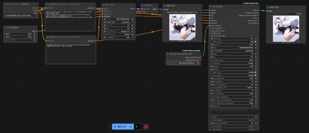Collapse the FaceDetailer node via its title dot
Viewport: 309px width, 133px height.
pyautogui.click(x=210, y=6)
